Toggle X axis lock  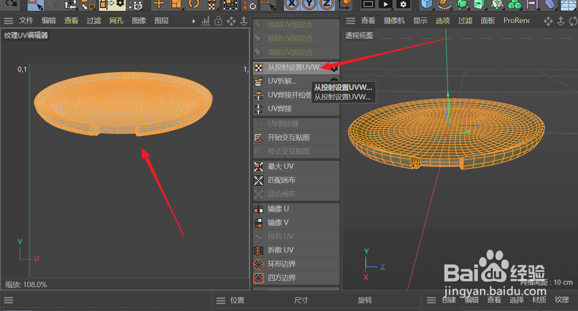292,4
